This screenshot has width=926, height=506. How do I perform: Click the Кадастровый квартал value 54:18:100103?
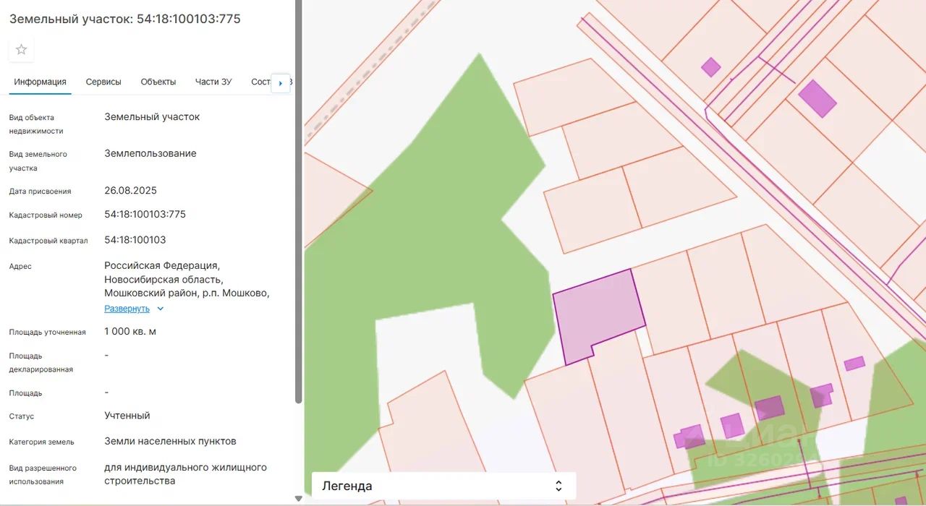135,240
